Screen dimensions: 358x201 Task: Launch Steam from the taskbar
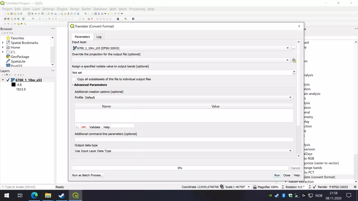tap(62, 195)
